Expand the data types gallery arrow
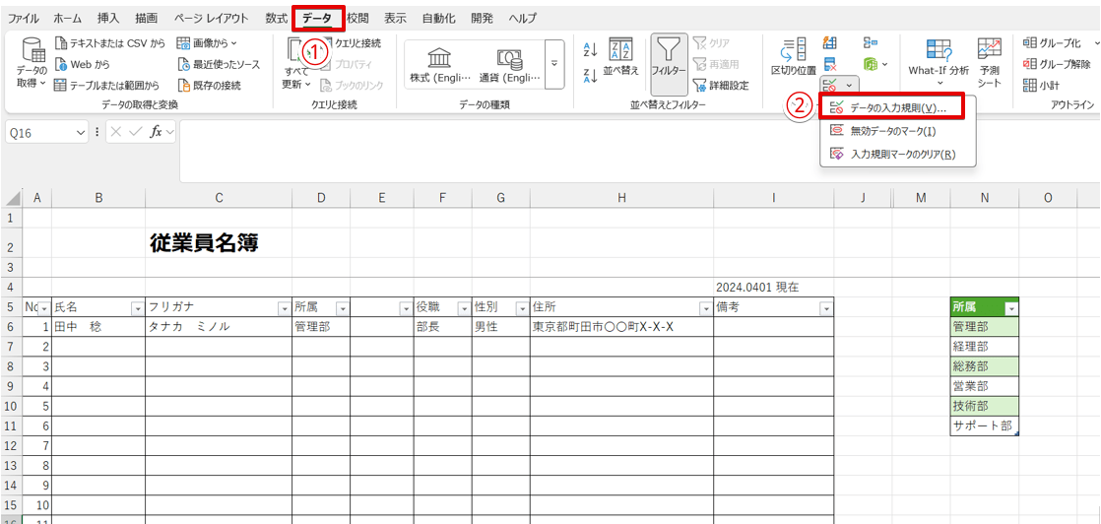 (x=554, y=64)
